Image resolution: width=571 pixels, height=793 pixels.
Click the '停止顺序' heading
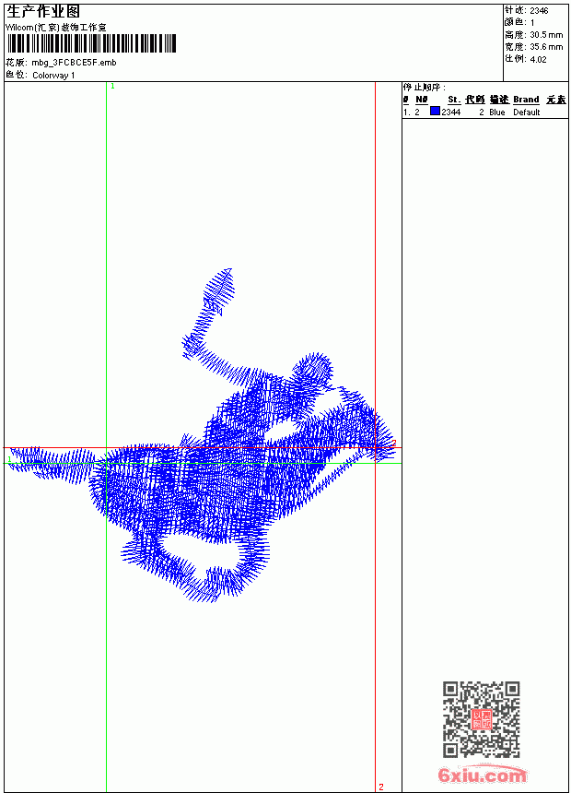pyautogui.click(x=424, y=88)
